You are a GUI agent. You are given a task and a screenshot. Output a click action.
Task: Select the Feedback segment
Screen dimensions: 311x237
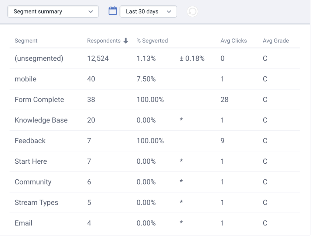tap(30, 141)
